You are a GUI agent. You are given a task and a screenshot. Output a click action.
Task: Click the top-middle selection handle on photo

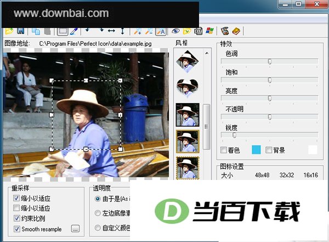tap(86, 81)
